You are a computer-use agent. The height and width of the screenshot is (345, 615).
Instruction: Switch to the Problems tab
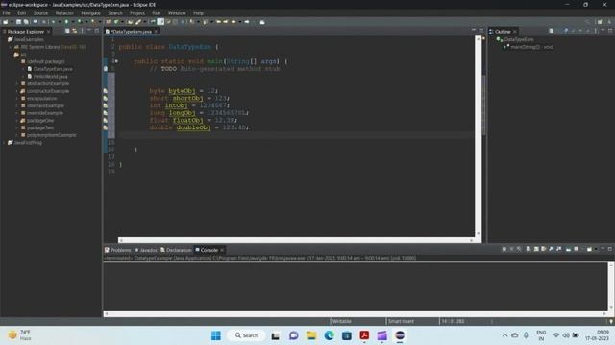point(117,250)
